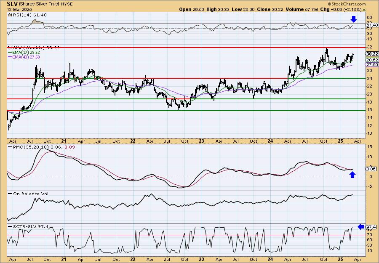Click the Chg +0.63 (+2.13%) value
The width and height of the screenshot is (379, 263).
coord(341,9)
